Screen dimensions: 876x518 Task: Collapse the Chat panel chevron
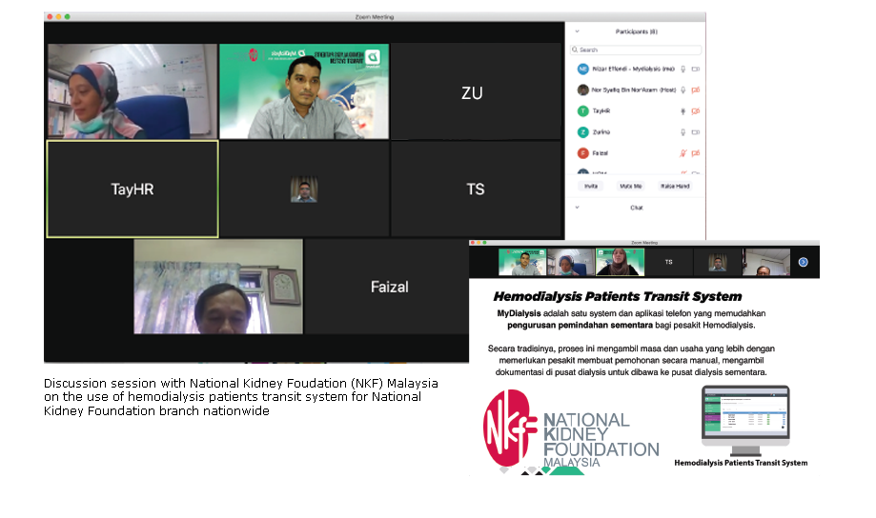point(576,207)
